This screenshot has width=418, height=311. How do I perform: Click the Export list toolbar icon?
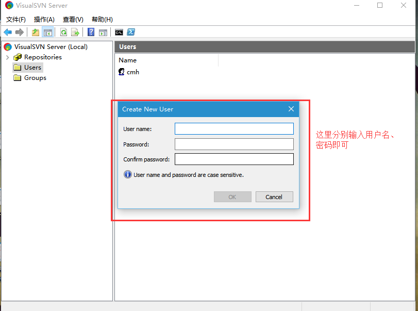point(75,32)
